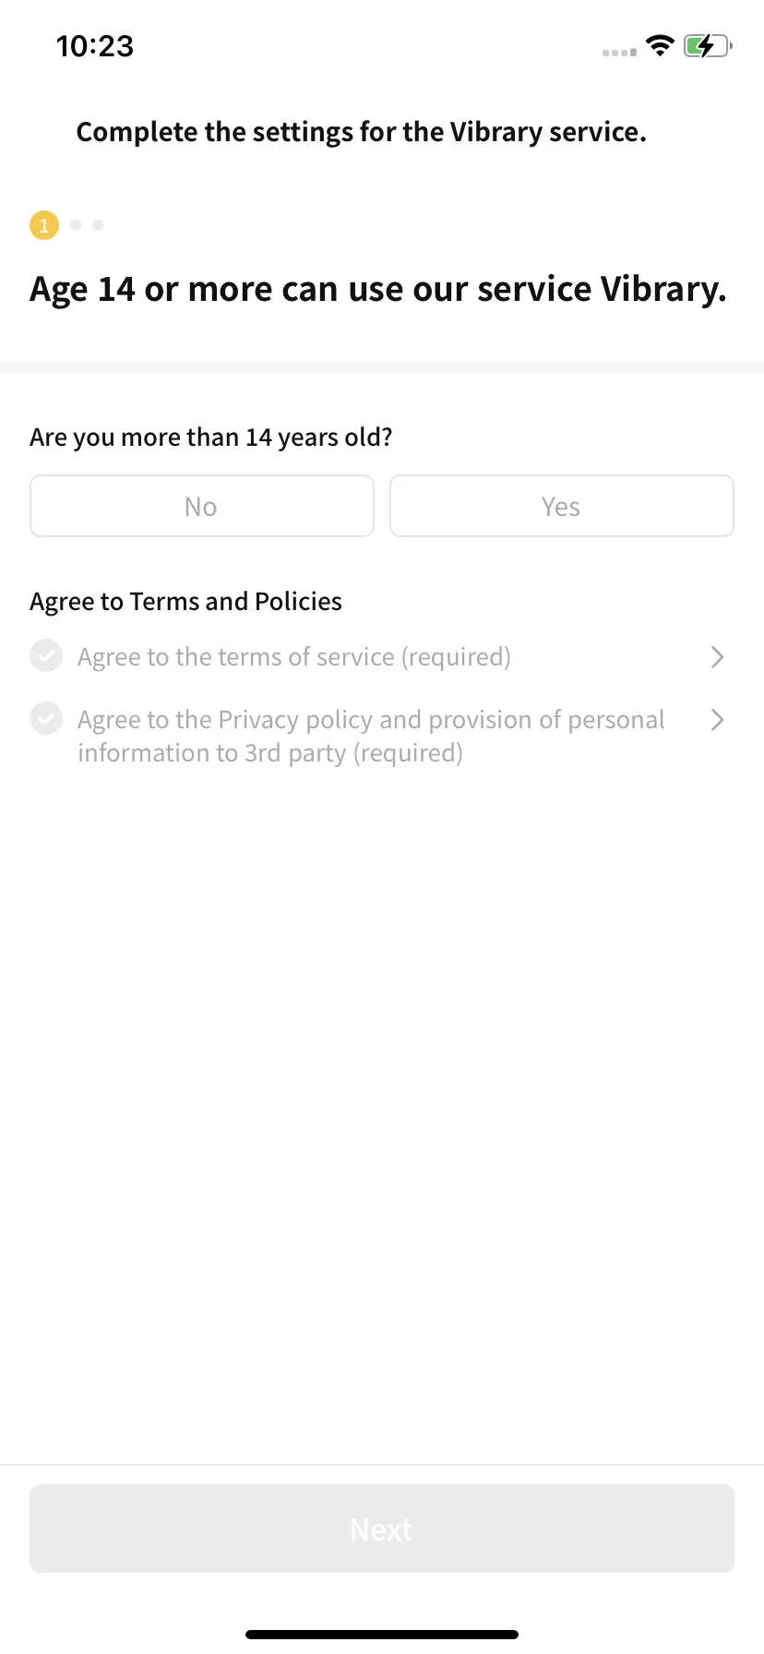
Task: Check the terms of service agreement circle
Action: [x=46, y=656]
